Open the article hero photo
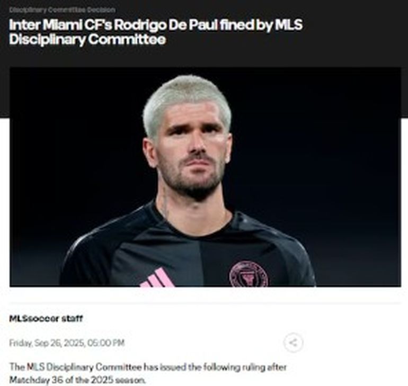408x386 pixels. pos(205,177)
